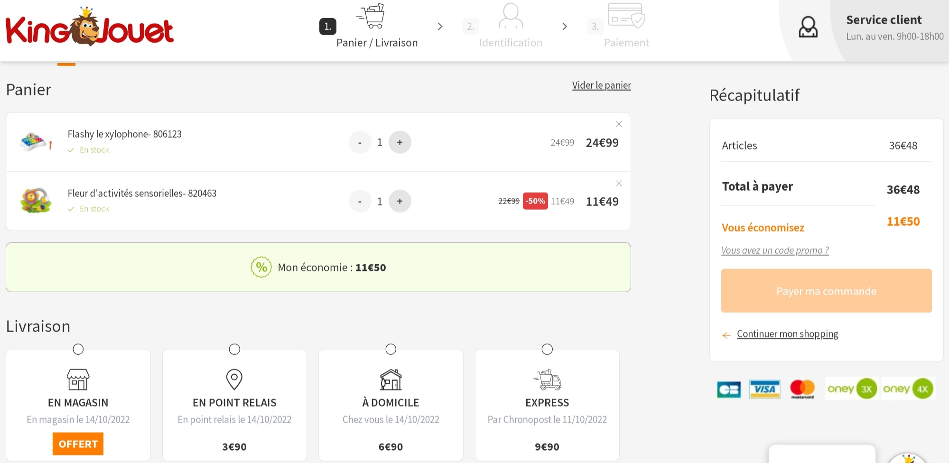Click the house icon for À Domicile
949x463 pixels.
coord(391,380)
